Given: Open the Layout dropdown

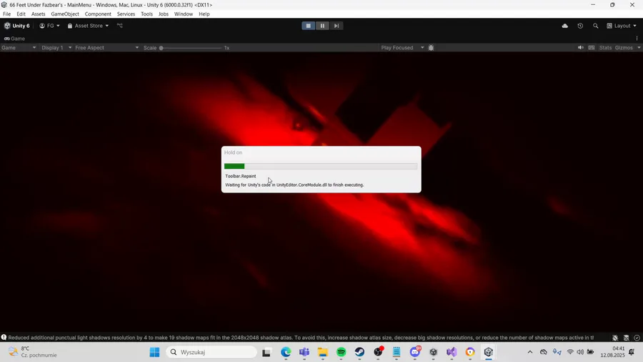Looking at the screenshot, I should click(x=622, y=26).
